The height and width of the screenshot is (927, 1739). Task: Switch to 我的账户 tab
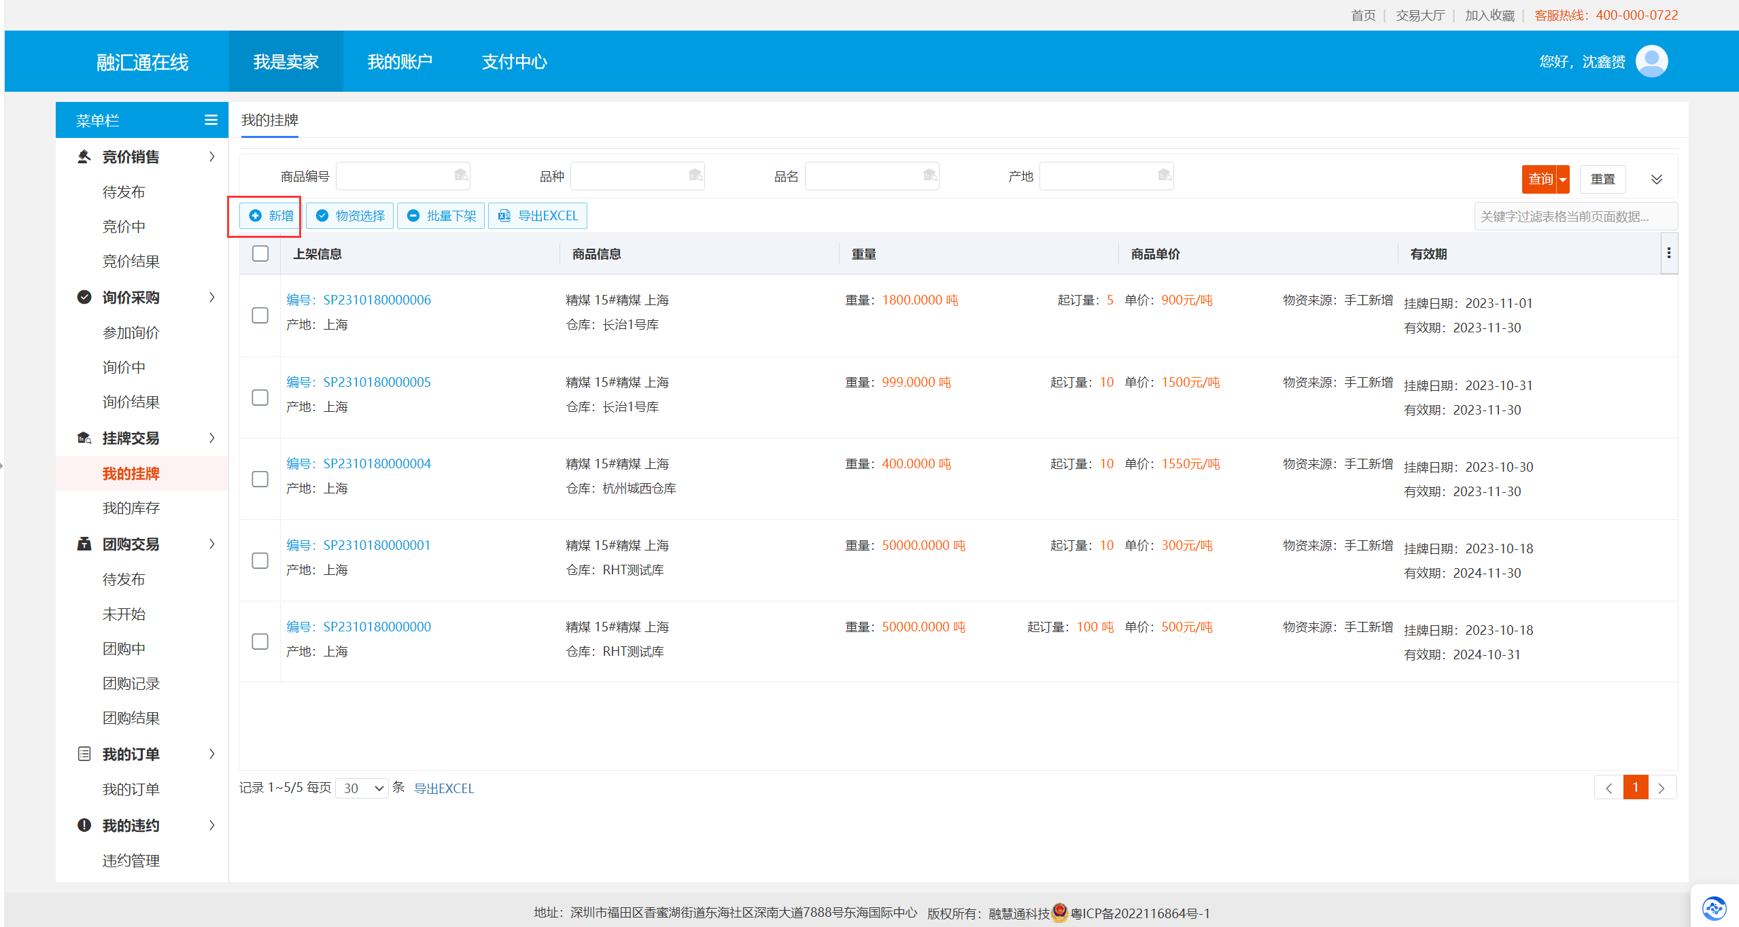[400, 62]
